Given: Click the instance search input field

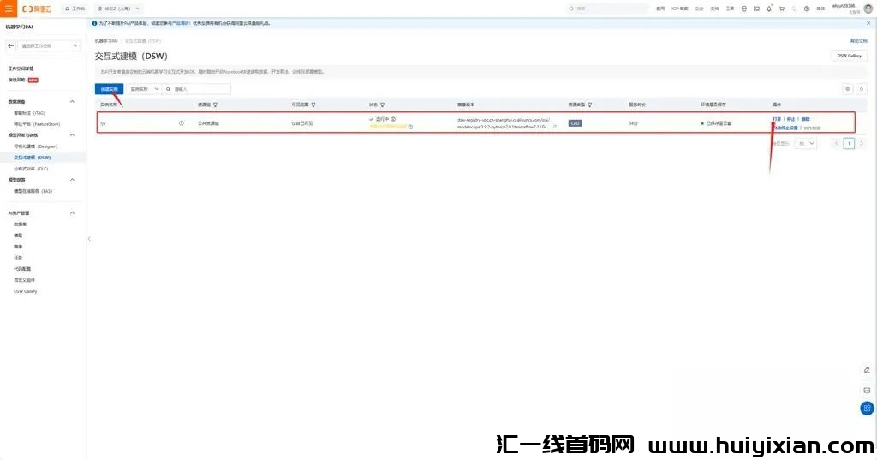Looking at the screenshot, I should coord(200,89).
